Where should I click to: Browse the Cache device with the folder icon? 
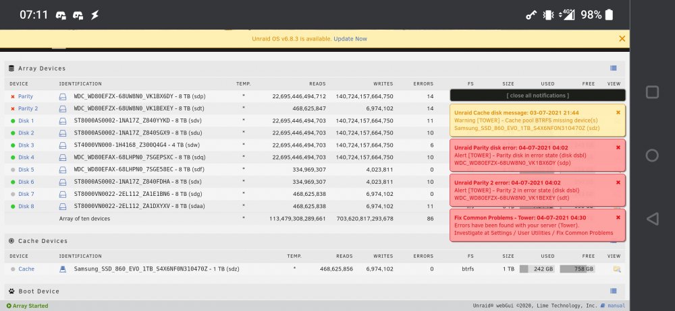tap(616, 269)
